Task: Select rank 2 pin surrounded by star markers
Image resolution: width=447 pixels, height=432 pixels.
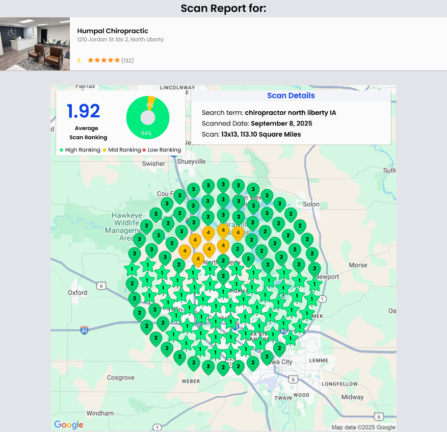Action: point(223,276)
